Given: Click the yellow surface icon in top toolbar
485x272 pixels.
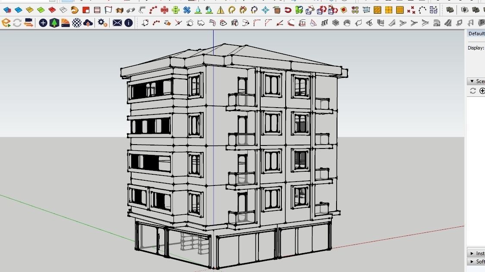Looking at the screenshot, I should click(x=30, y=10).
